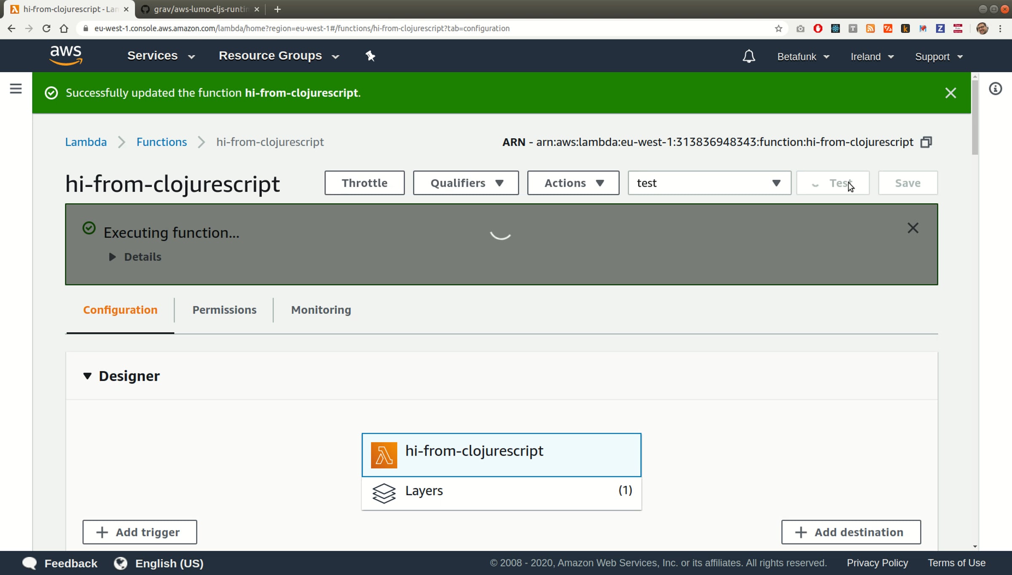Select the Layers (1) row in Designer
1012x575 pixels.
pyautogui.click(x=501, y=493)
